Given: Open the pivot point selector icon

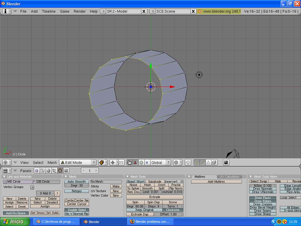Looking at the screenshot, I should pyautogui.click(x=114, y=162).
